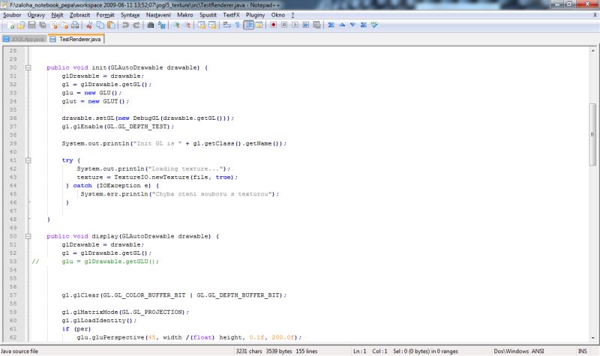
Task: Collapse the try block fold at line 41
Action: tap(28, 160)
